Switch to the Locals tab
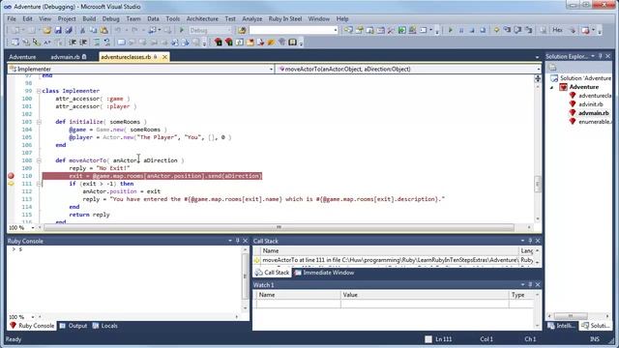 (x=105, y=326)
